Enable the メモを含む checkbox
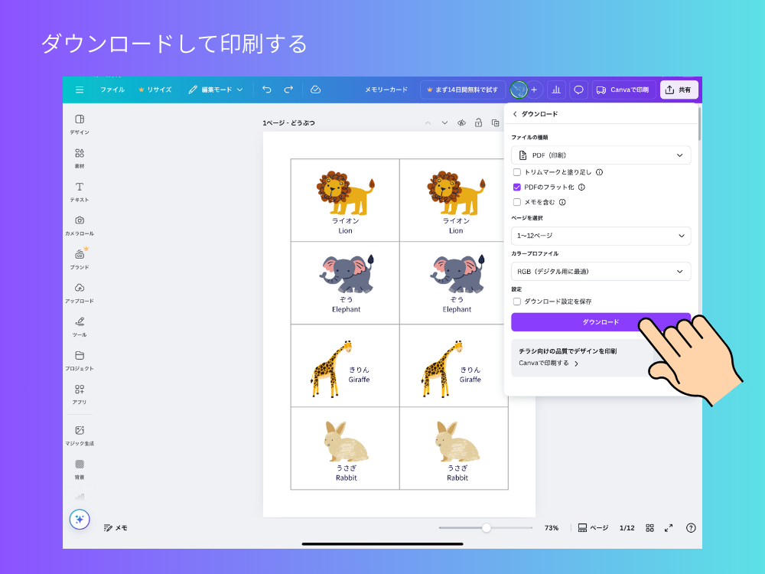The width and height of the screenshot is (765, 574). [x=517, y=202]
